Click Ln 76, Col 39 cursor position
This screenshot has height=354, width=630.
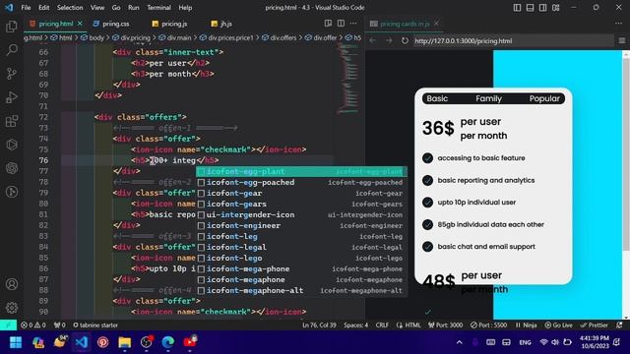click(319, 325)
